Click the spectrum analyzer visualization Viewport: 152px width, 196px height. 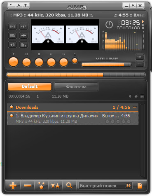[x=123, y=40]
